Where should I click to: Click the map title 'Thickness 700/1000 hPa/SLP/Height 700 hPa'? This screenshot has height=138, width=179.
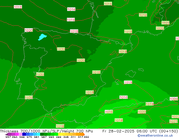(46, 131)
